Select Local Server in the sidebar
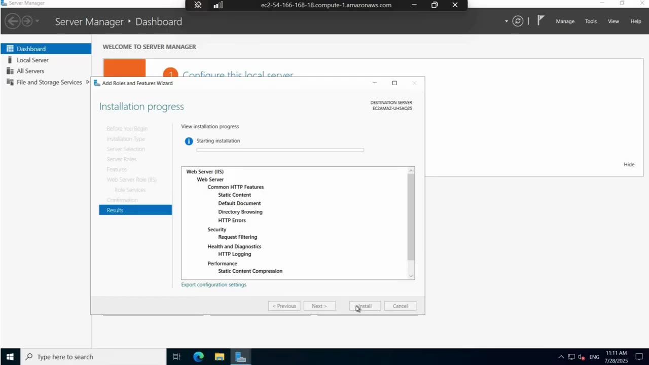Viewport: 649px width, 365px height. click(46, 60)
